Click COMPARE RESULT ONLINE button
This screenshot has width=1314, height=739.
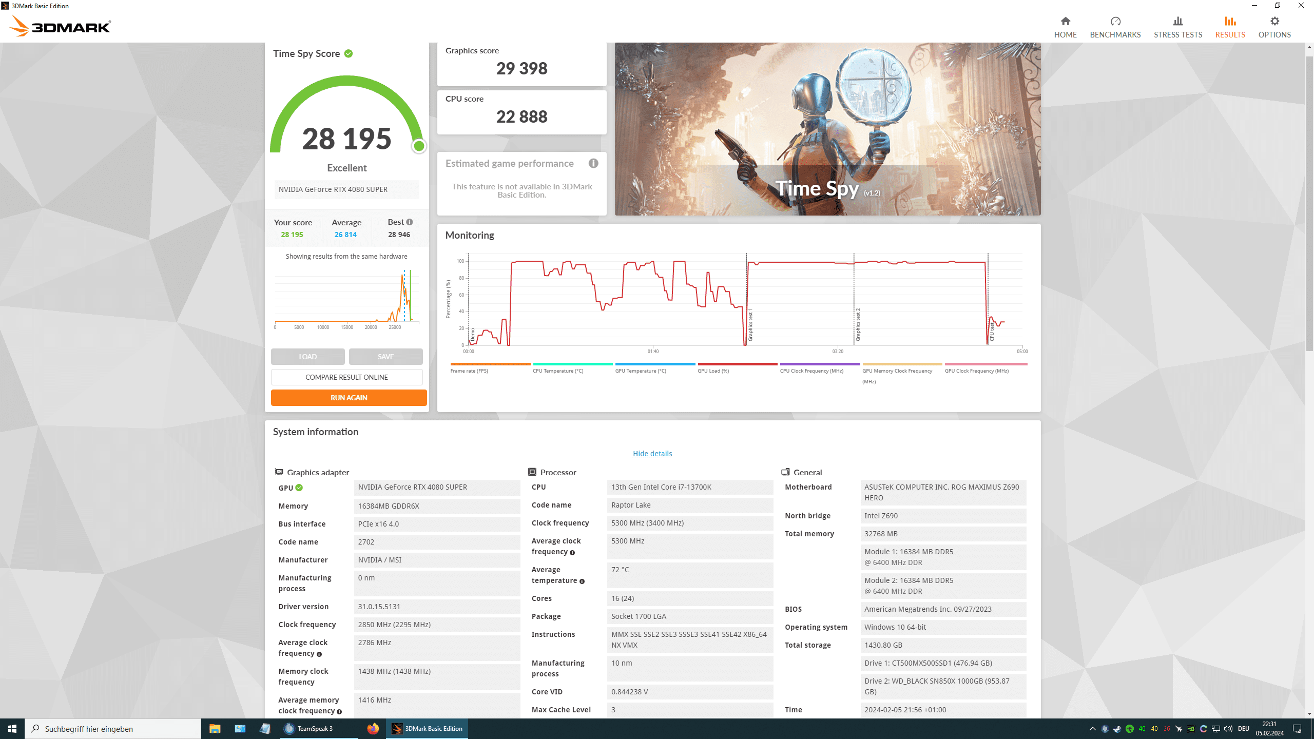(x=347, y=377)
